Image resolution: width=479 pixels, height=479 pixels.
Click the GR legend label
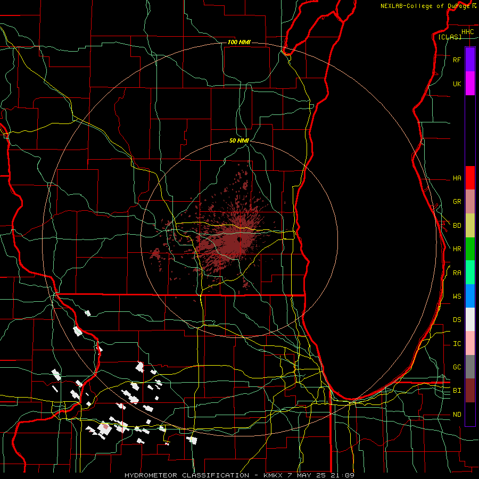pos(457,202)
